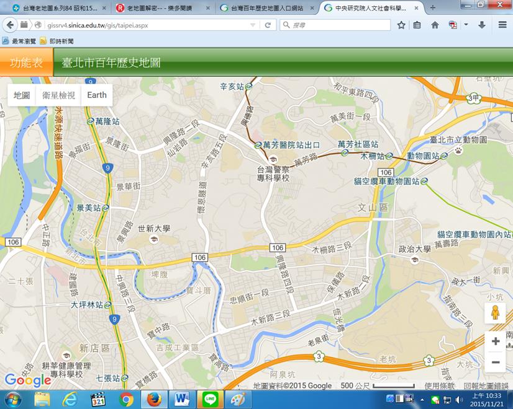This screenshot has height=409, width=513.
Task: Select the 中央研究院人文社會科學 tab
Action: click(x=370, y=8)
